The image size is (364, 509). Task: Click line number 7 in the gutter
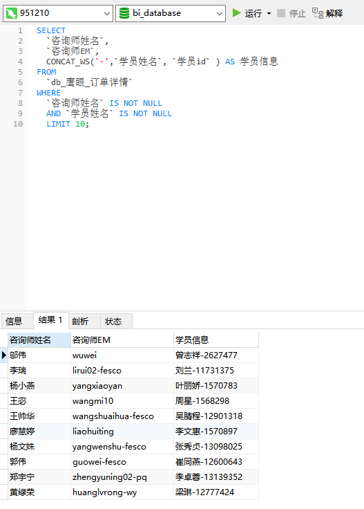coord(20,93)
